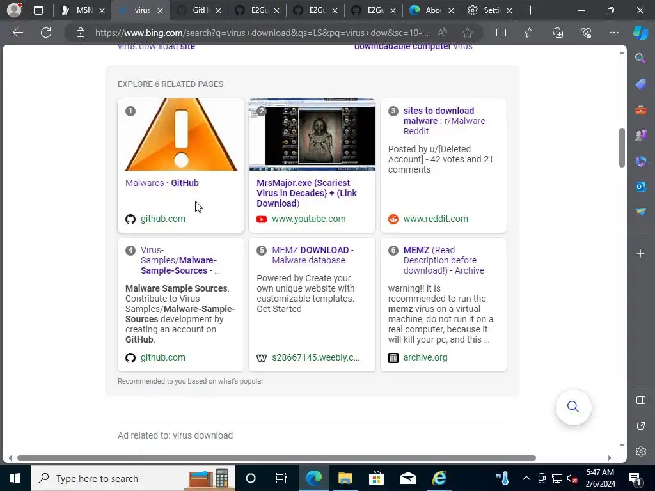655x491 pixels.
Task: Open Microsoft Store from the taskbar
Action: 376,478
